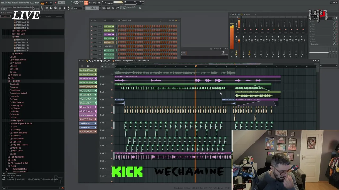This screenshot has width=339, height=190.
Task: Open the Pattern 1 selector
Action: click(92, 8)
